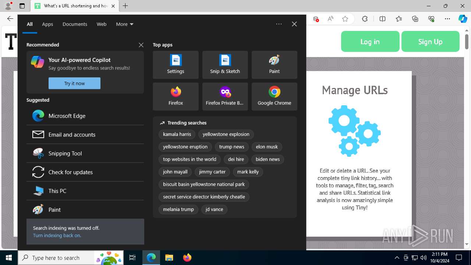The width and height of the screenshot is (471, 265).
Task: Select trump news trending search
Action: (x=231, y=147)
